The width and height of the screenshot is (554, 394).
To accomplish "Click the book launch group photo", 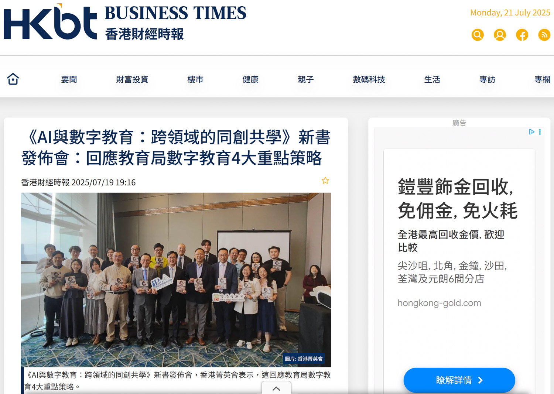I will click(176, 280).
